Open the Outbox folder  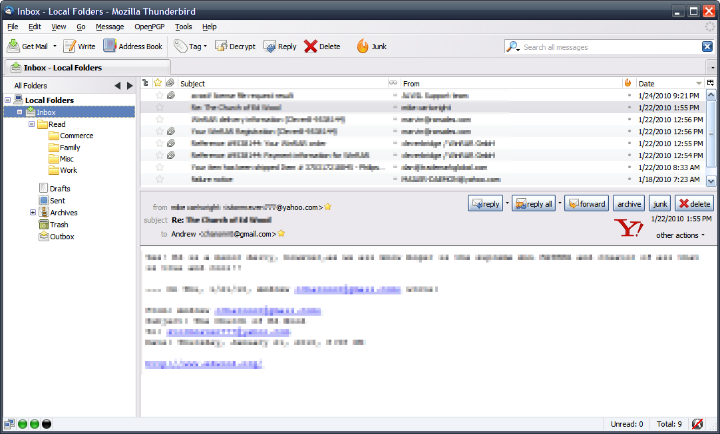point(57,236)
